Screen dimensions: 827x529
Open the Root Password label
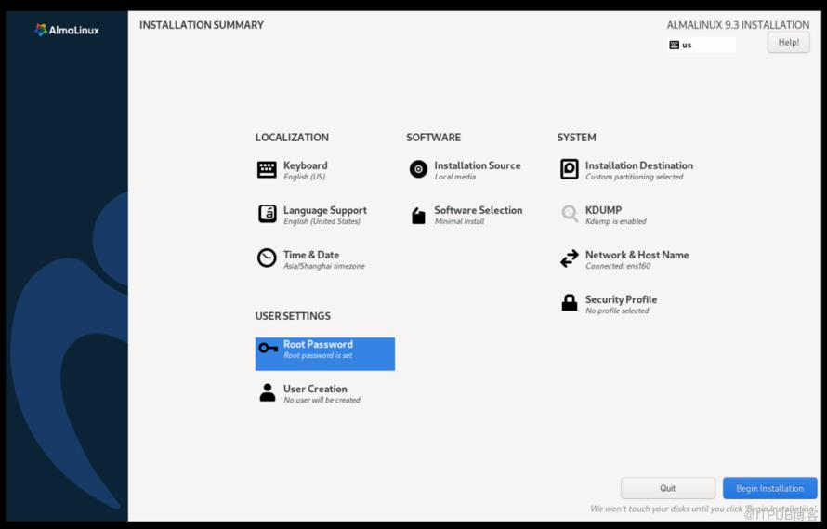318,344
